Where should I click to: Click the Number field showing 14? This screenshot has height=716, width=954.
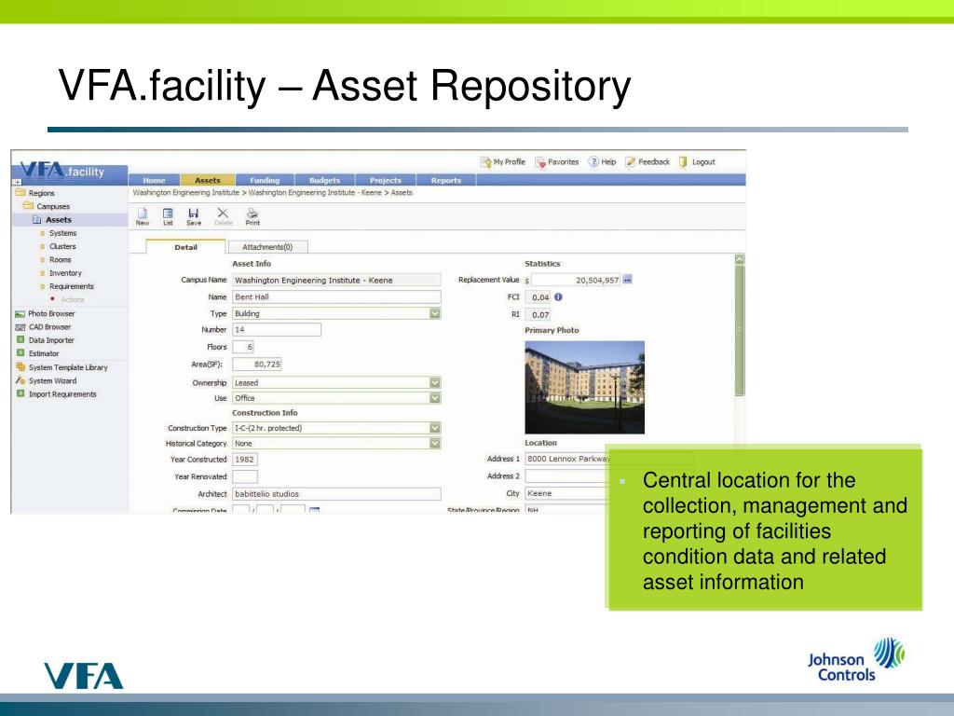coord(276,329)
